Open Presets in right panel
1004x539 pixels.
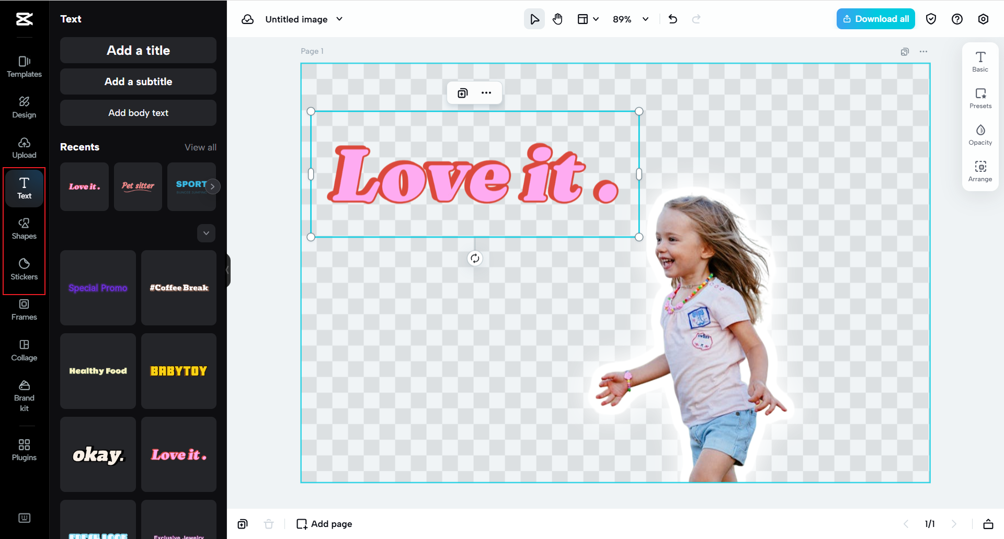(x=980, y=98)
